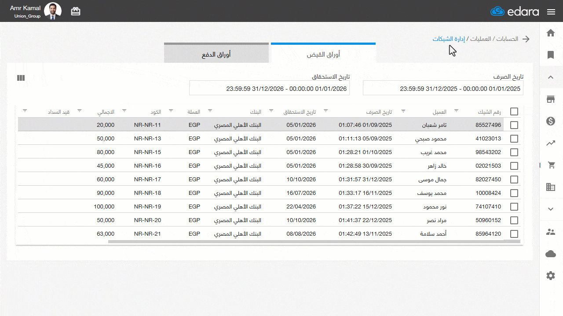Open filter for البنك column
Screen dimensions: 563x316
coord(210,111)
